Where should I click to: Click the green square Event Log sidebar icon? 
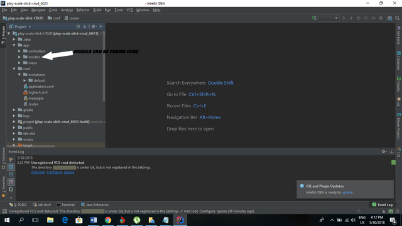point(11,190)
